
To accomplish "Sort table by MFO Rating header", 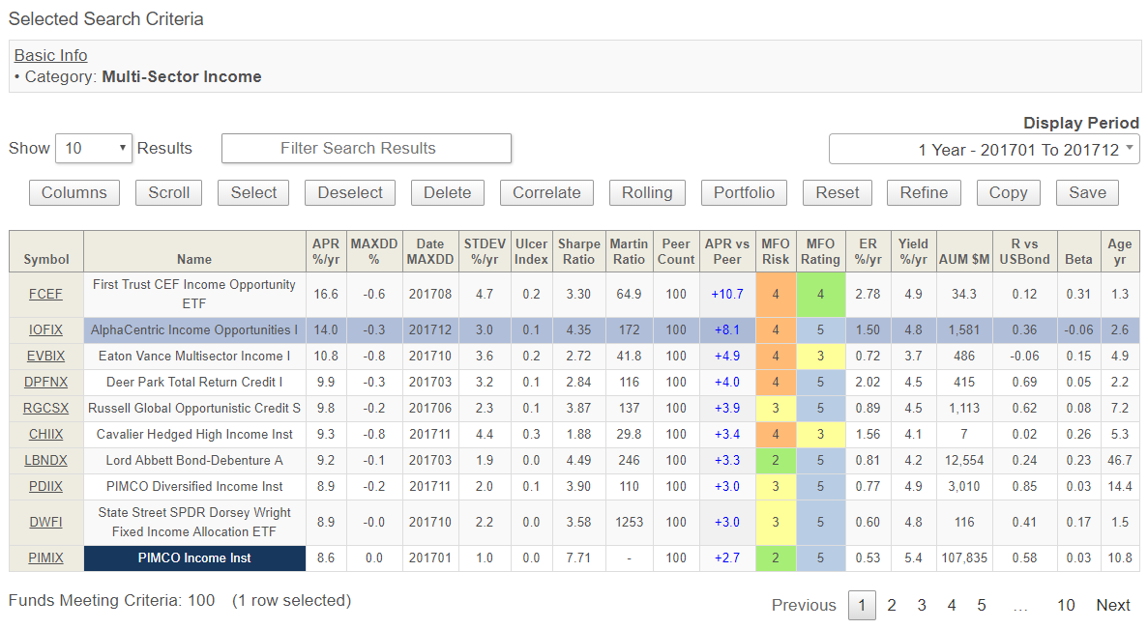I will pos(820,251).
